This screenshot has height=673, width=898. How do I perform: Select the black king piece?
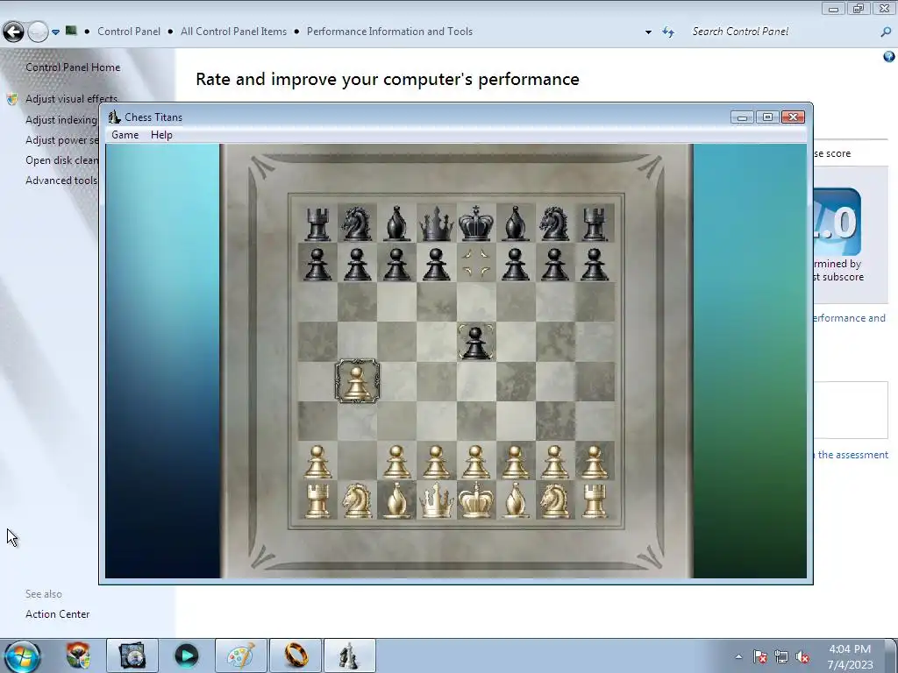(476, 223)
